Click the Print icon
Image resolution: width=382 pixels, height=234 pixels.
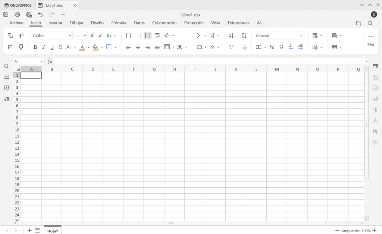coord(17,15)
